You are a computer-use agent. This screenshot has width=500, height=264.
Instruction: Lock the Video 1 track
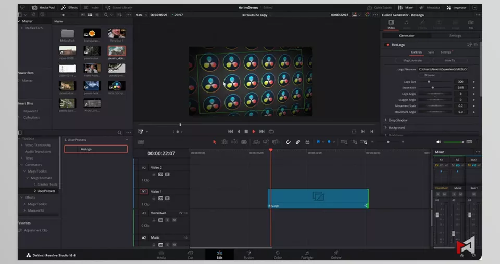[x=154, y=199]
